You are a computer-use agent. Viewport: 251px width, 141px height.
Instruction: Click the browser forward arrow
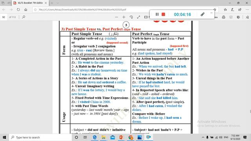[x=11, y=9]
